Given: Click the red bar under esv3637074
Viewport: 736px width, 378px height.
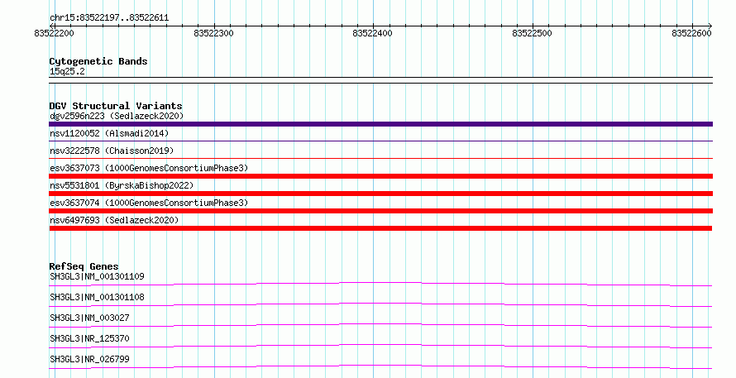Looking at the screenshot, I should [x=380, y=211].
